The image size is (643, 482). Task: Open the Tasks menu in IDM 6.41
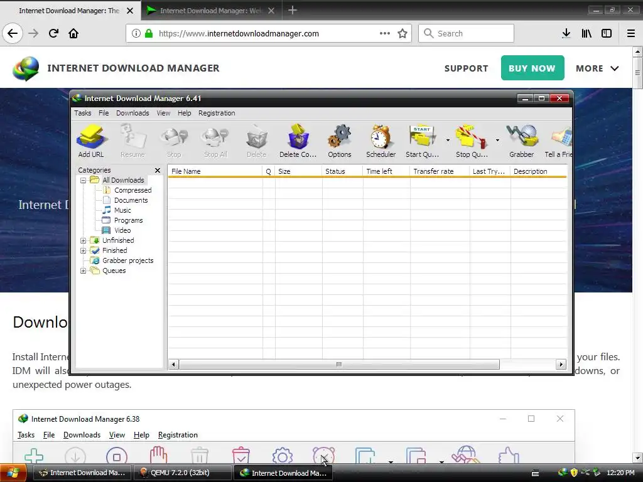(x=82, y=113)
